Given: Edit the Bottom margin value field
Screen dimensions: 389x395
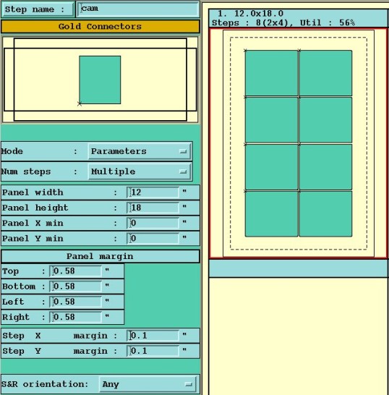Looking at the screenshot, I should point(76,286).
